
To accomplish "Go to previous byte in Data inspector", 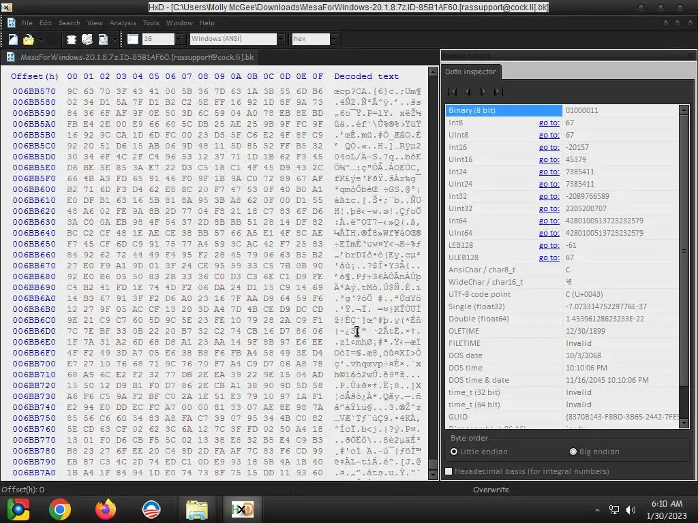I will click(x=468, y=92).
